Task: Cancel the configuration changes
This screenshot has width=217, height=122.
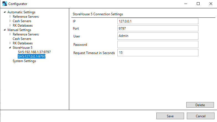Action: [201, 116]
